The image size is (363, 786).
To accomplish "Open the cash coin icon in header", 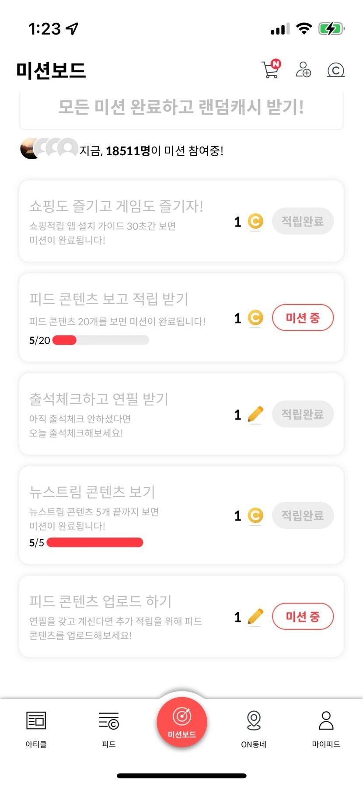I will 335,70.
